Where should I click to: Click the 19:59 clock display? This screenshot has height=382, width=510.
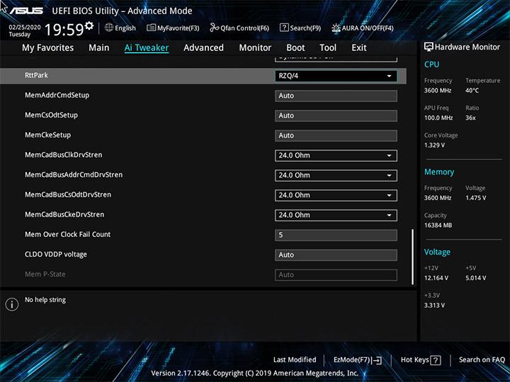point(64,30)
